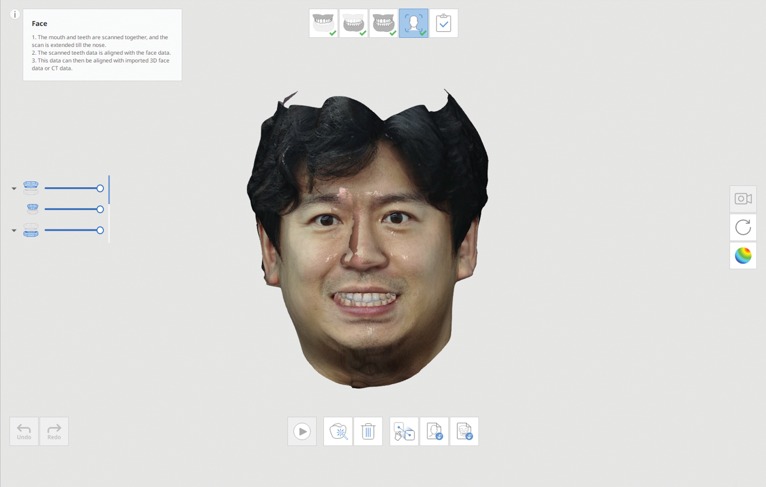Delete scan data using the trash icon
The width and height of the screenshot is (766, 487).
[368, 431]
